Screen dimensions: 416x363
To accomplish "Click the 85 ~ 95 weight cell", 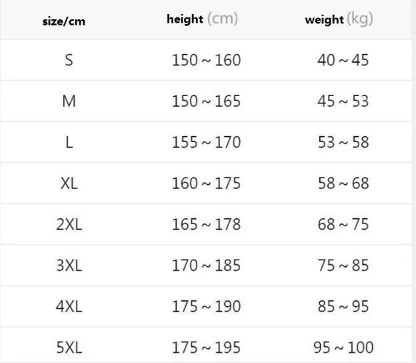I will (343, 306).
